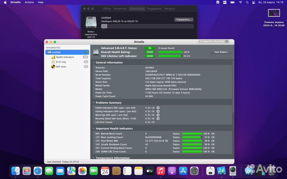Image resolution: width=287 pixels, height=179 pixels.
Task: Switch to Мониторы tab in back window
Action: [x=120, y=9]
